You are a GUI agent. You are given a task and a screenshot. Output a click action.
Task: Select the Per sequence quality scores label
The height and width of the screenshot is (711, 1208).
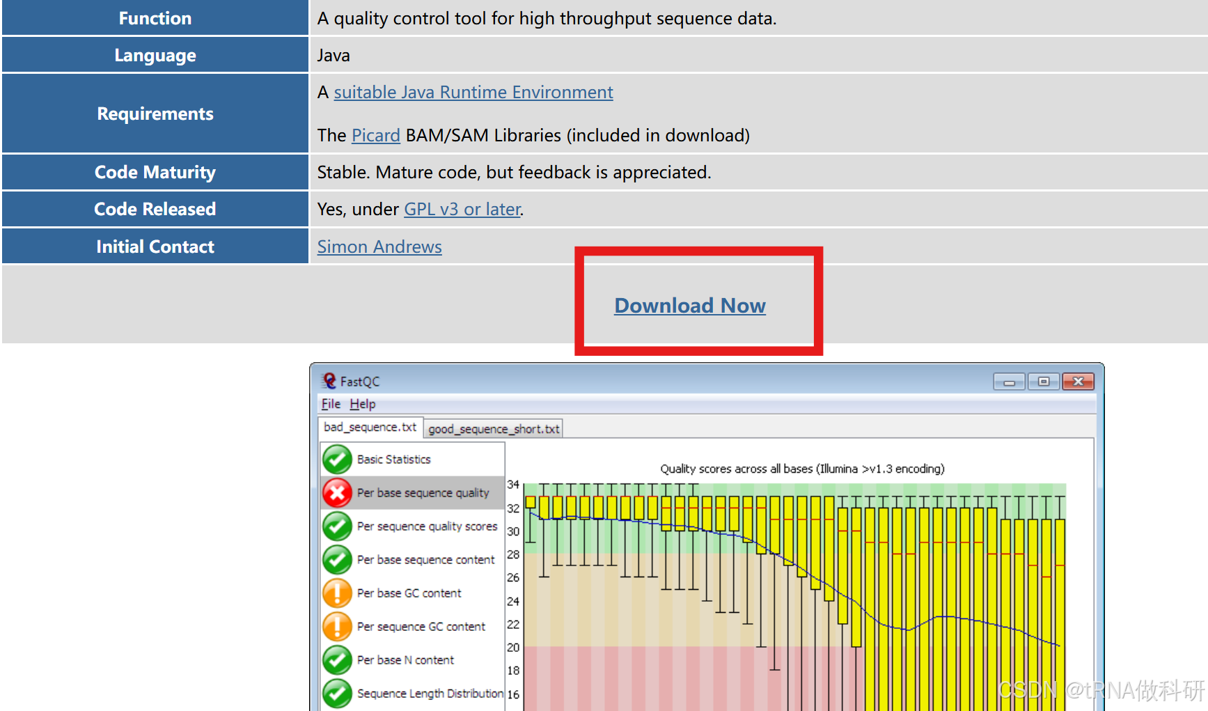point(427,526)
